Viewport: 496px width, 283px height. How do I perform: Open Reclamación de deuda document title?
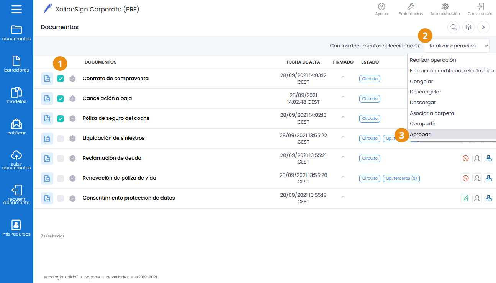[112, 158]
